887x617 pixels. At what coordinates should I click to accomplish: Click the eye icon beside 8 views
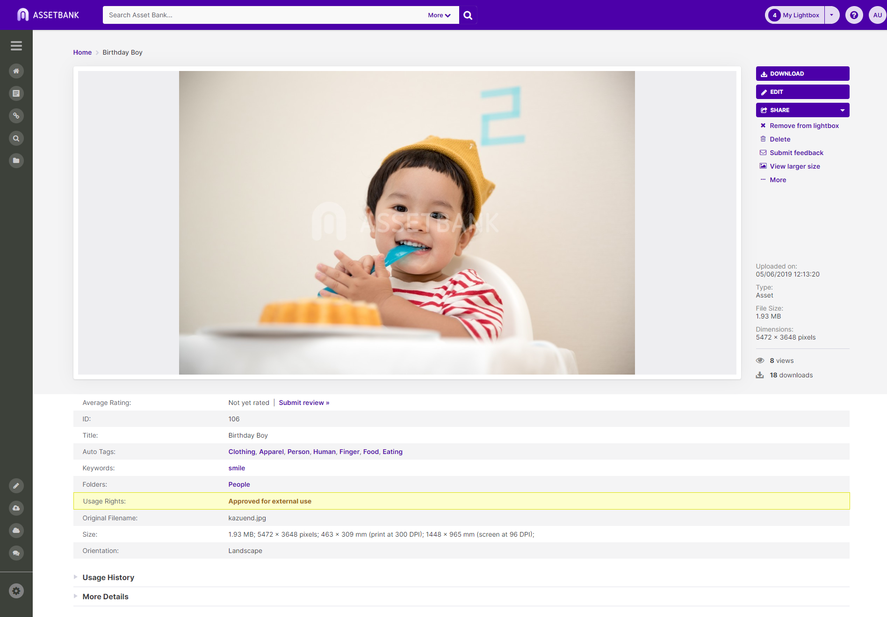(x=760, y=361)
